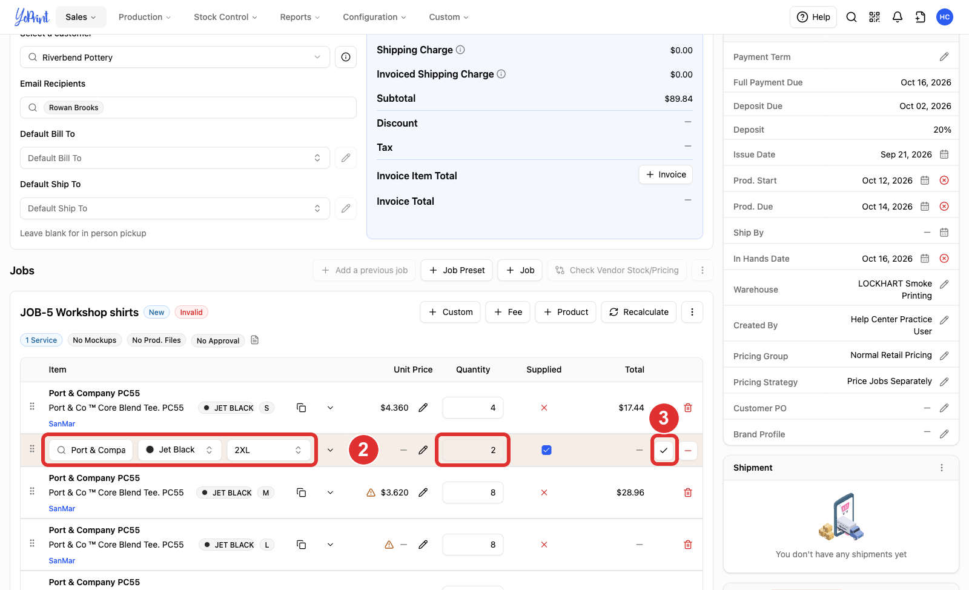This screenshot has width=969, height=590.
Task: Clear the Prod. Start date
Action: coord(944,181)
